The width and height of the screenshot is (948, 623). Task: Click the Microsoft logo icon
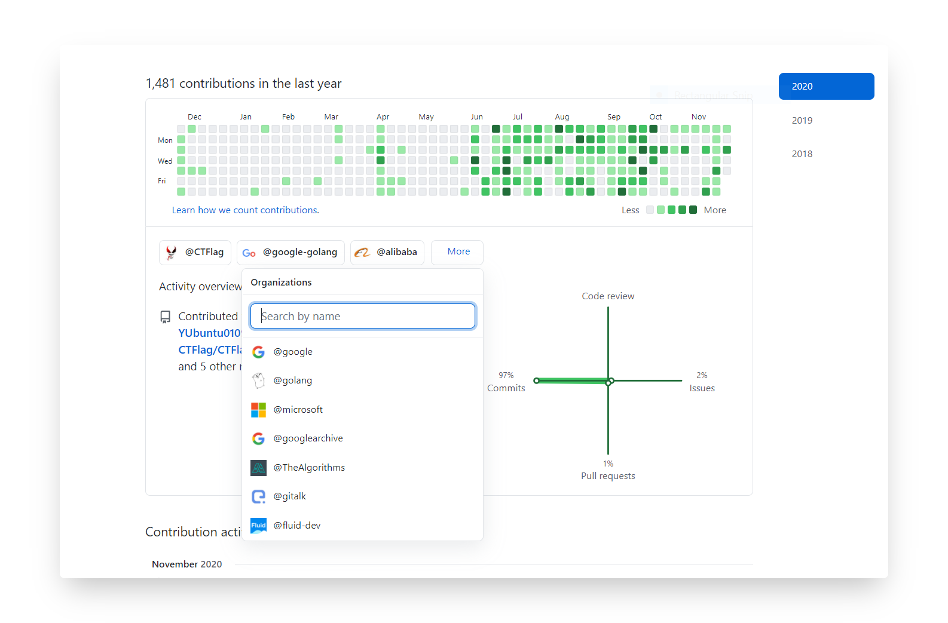[x=258, y=410]
